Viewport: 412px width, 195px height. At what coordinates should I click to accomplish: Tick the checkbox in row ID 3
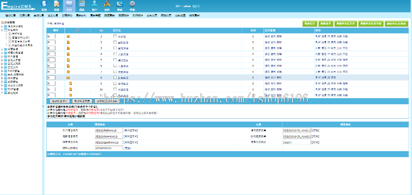point(115,48)
